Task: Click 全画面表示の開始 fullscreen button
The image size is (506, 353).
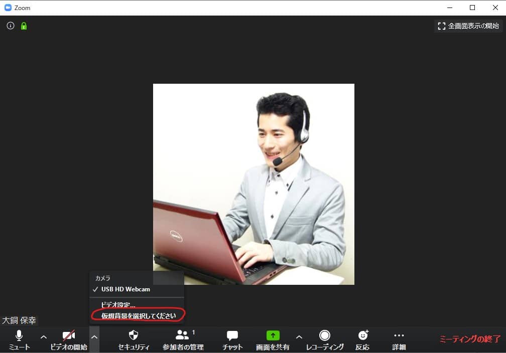Action: pos(468,26)
